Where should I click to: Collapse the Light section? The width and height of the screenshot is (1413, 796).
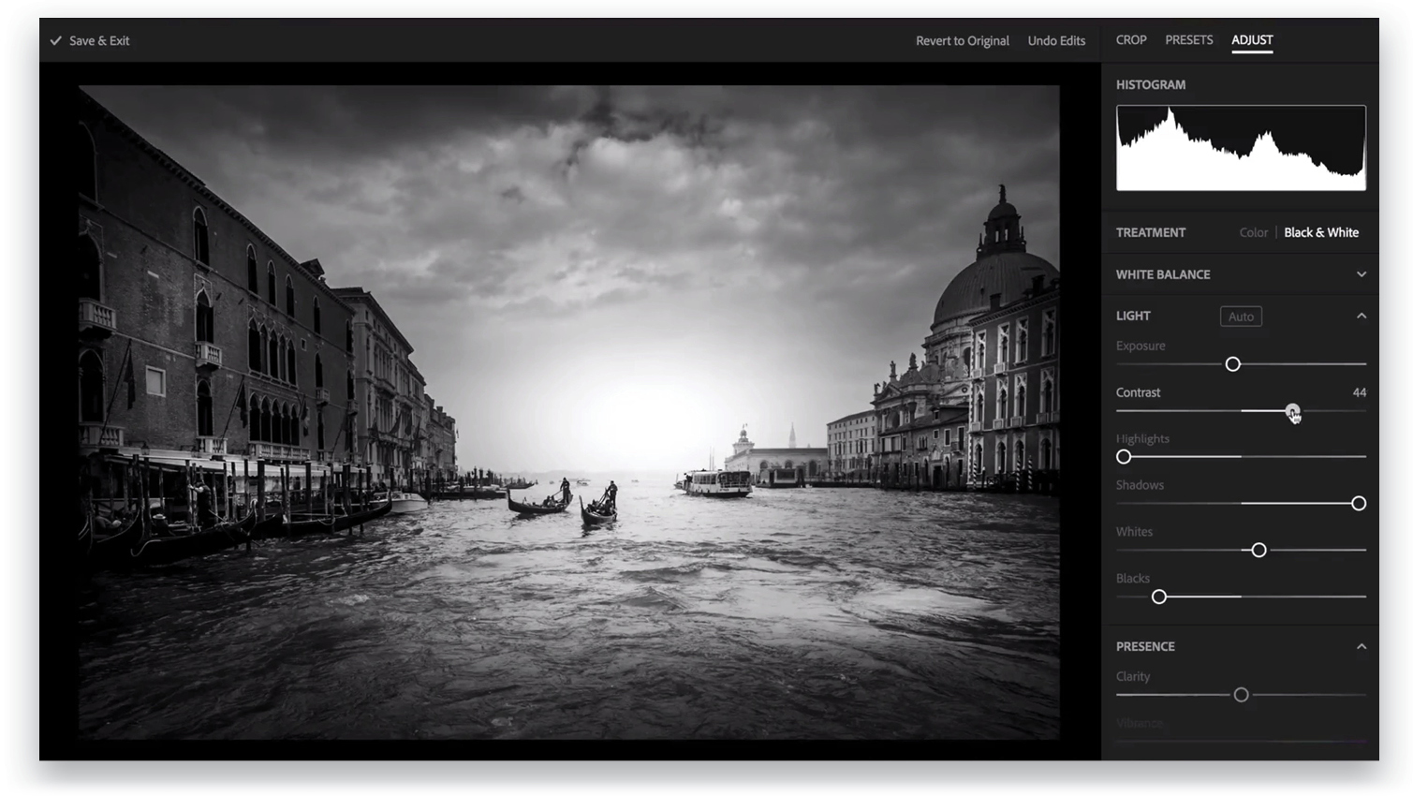1362,316
